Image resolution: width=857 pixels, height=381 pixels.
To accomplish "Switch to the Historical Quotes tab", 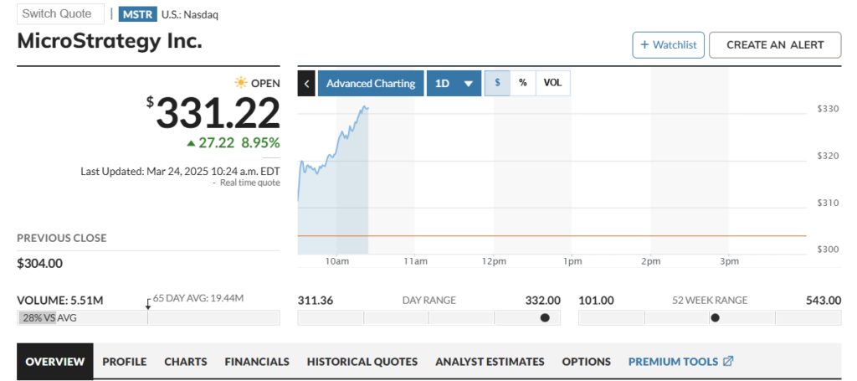I will (x=362, y=362).
